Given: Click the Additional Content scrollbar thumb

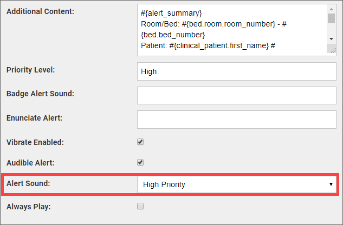Looking at the screenshot, I should pos(331,19).
